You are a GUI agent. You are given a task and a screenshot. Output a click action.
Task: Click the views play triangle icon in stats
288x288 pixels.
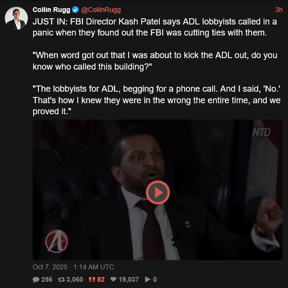coord(147,279)
